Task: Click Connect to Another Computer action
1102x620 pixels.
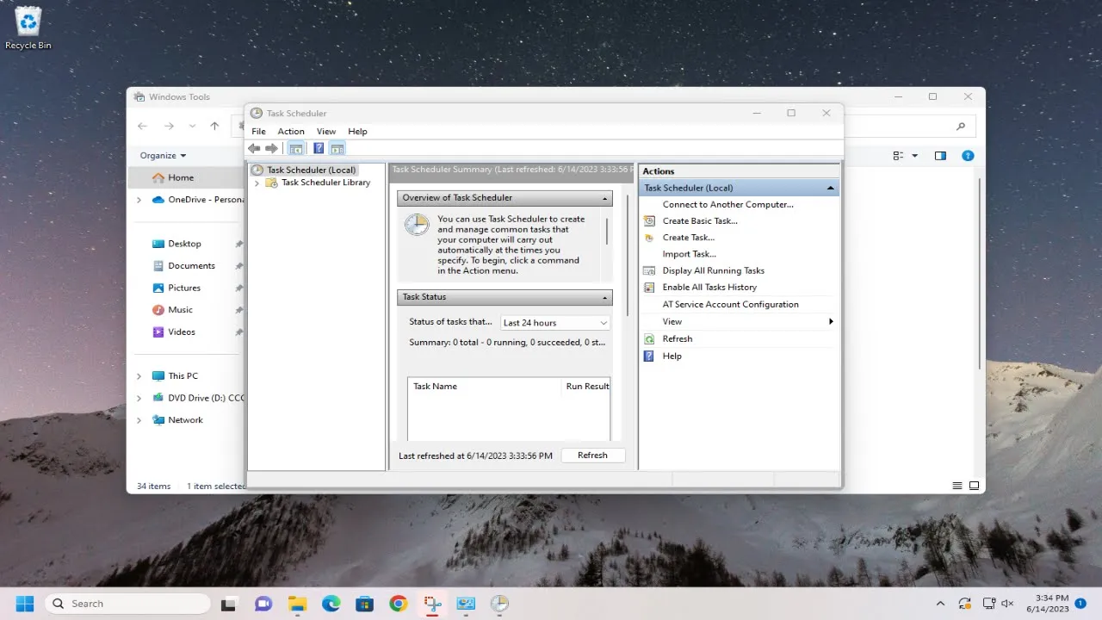Action: tap(727, 205)
